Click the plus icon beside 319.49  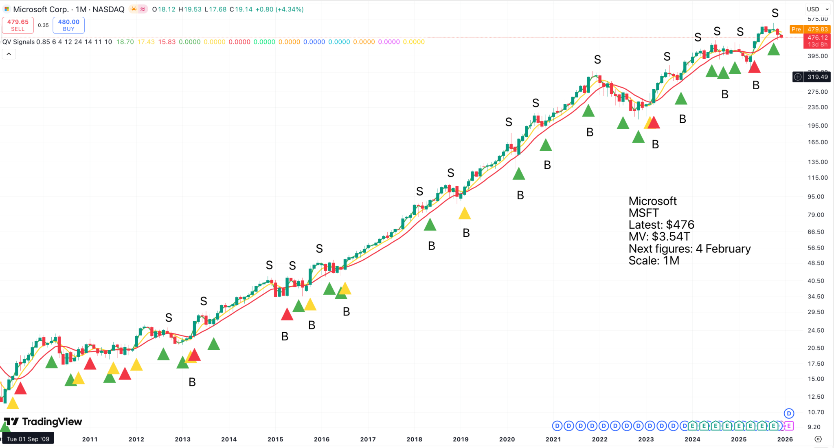[x=798, y=77]
